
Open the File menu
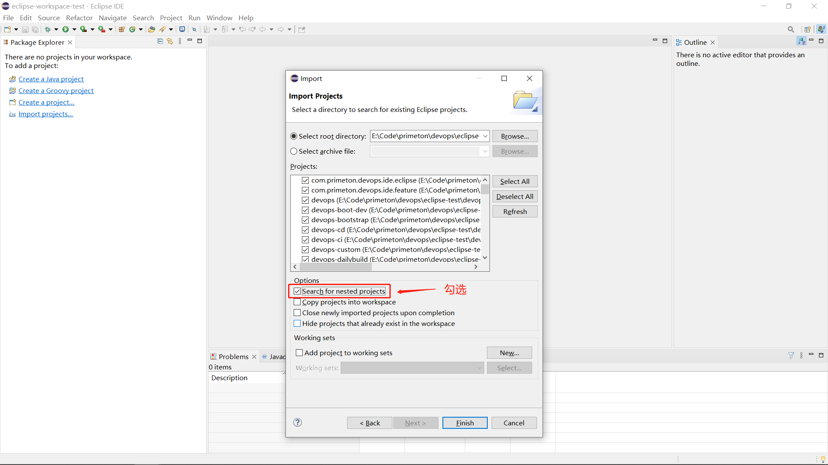9,18
